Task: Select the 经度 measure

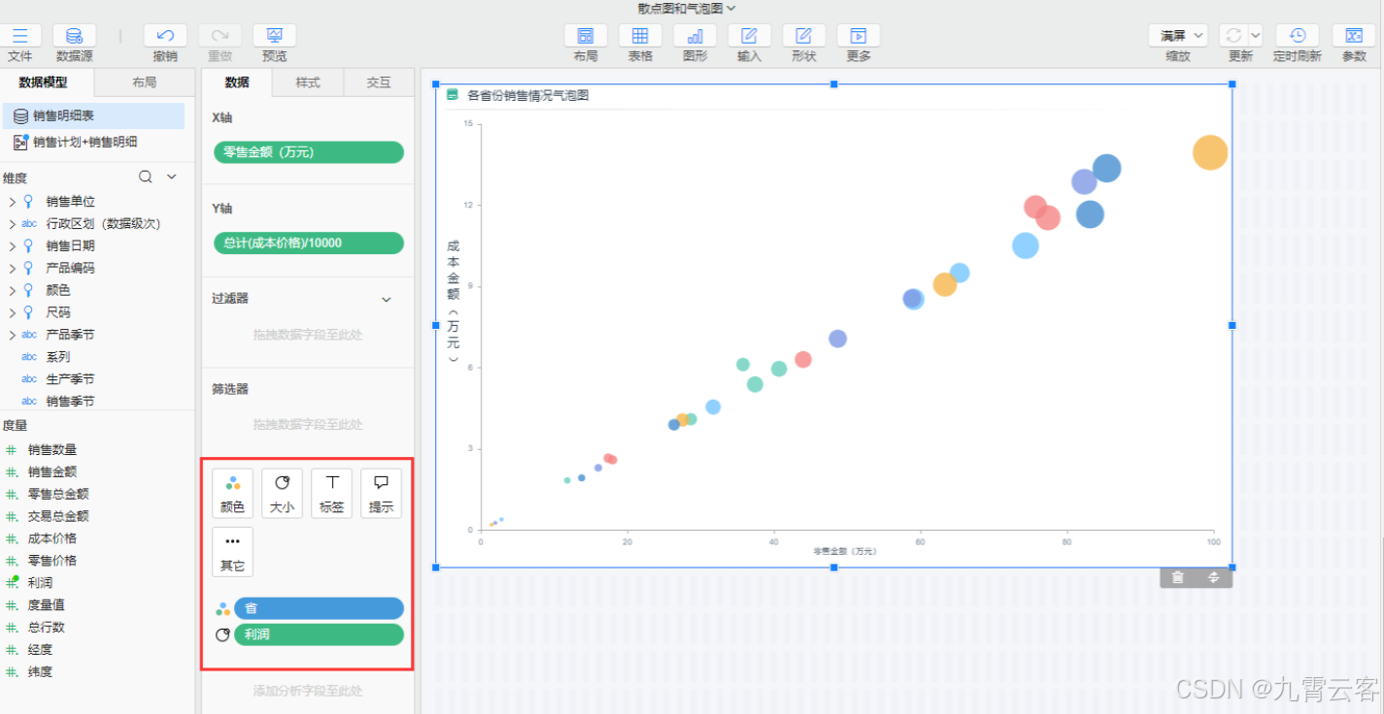Action: pyautogui.click(x=40, y=650)
